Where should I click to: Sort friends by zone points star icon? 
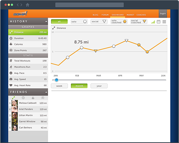(43, 98)
